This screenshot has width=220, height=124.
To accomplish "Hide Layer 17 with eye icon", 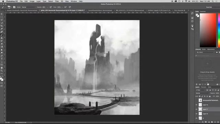I will click(196, 109).
